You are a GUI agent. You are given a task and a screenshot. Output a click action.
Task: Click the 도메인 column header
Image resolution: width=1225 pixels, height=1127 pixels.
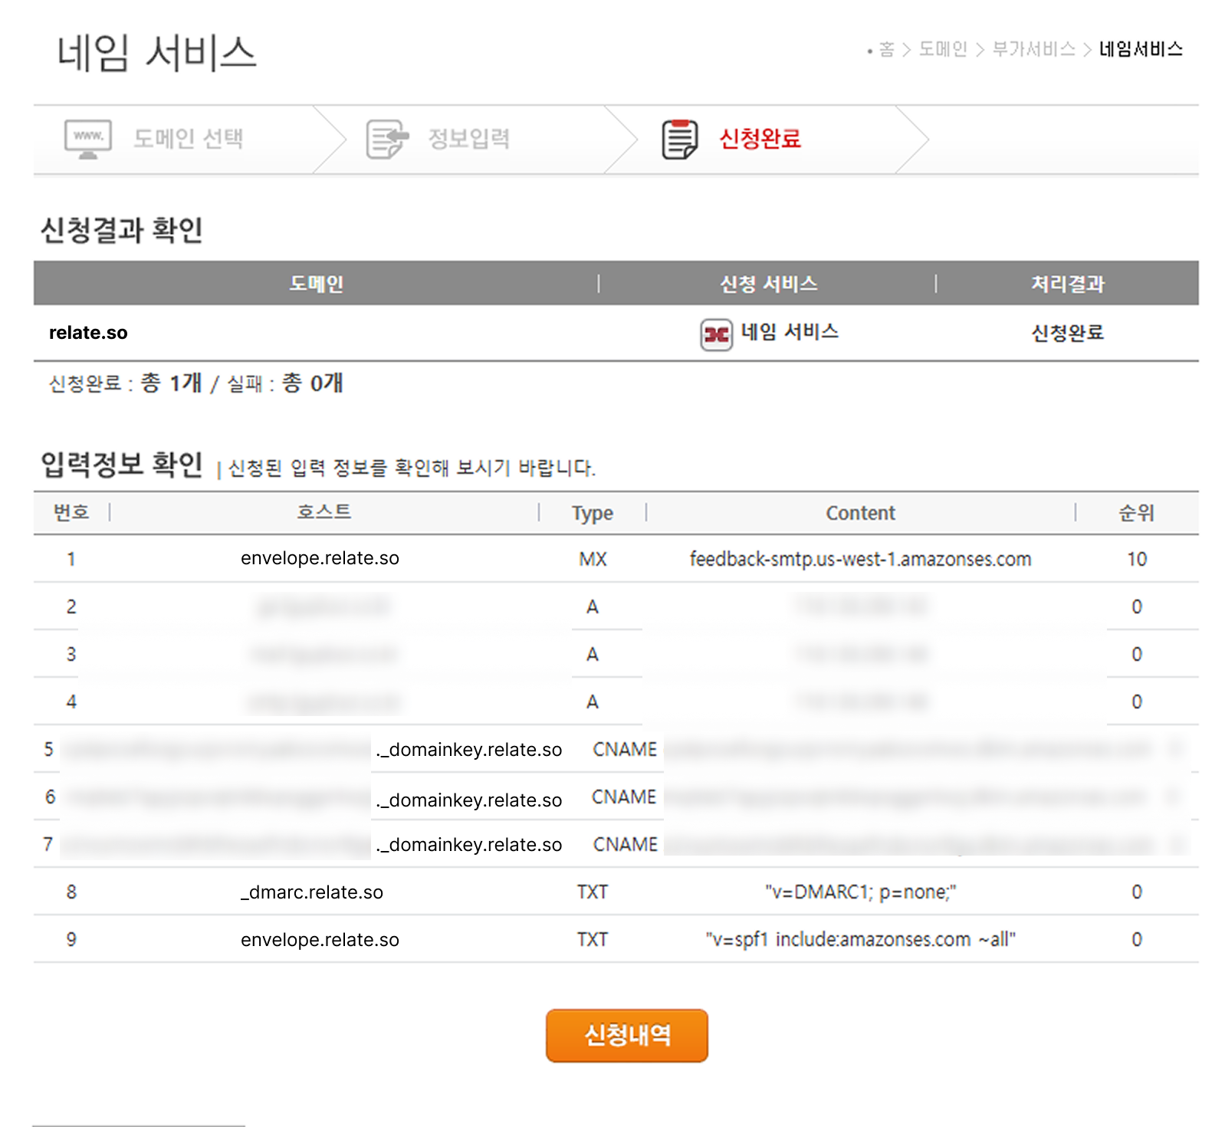click(316, 284)
